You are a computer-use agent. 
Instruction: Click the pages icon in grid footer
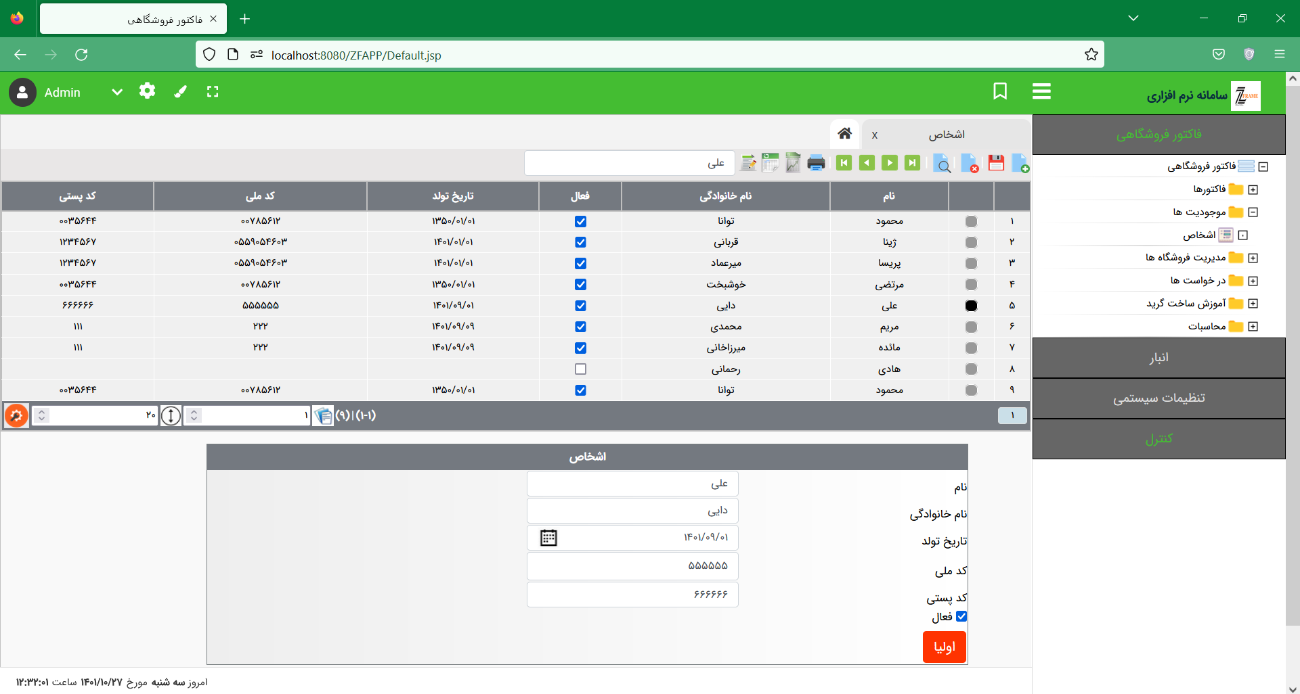[323, 415]
